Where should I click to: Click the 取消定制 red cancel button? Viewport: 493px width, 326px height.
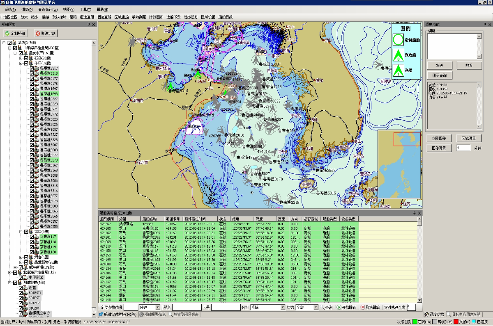pyautogui.click(x=46, y=33)
